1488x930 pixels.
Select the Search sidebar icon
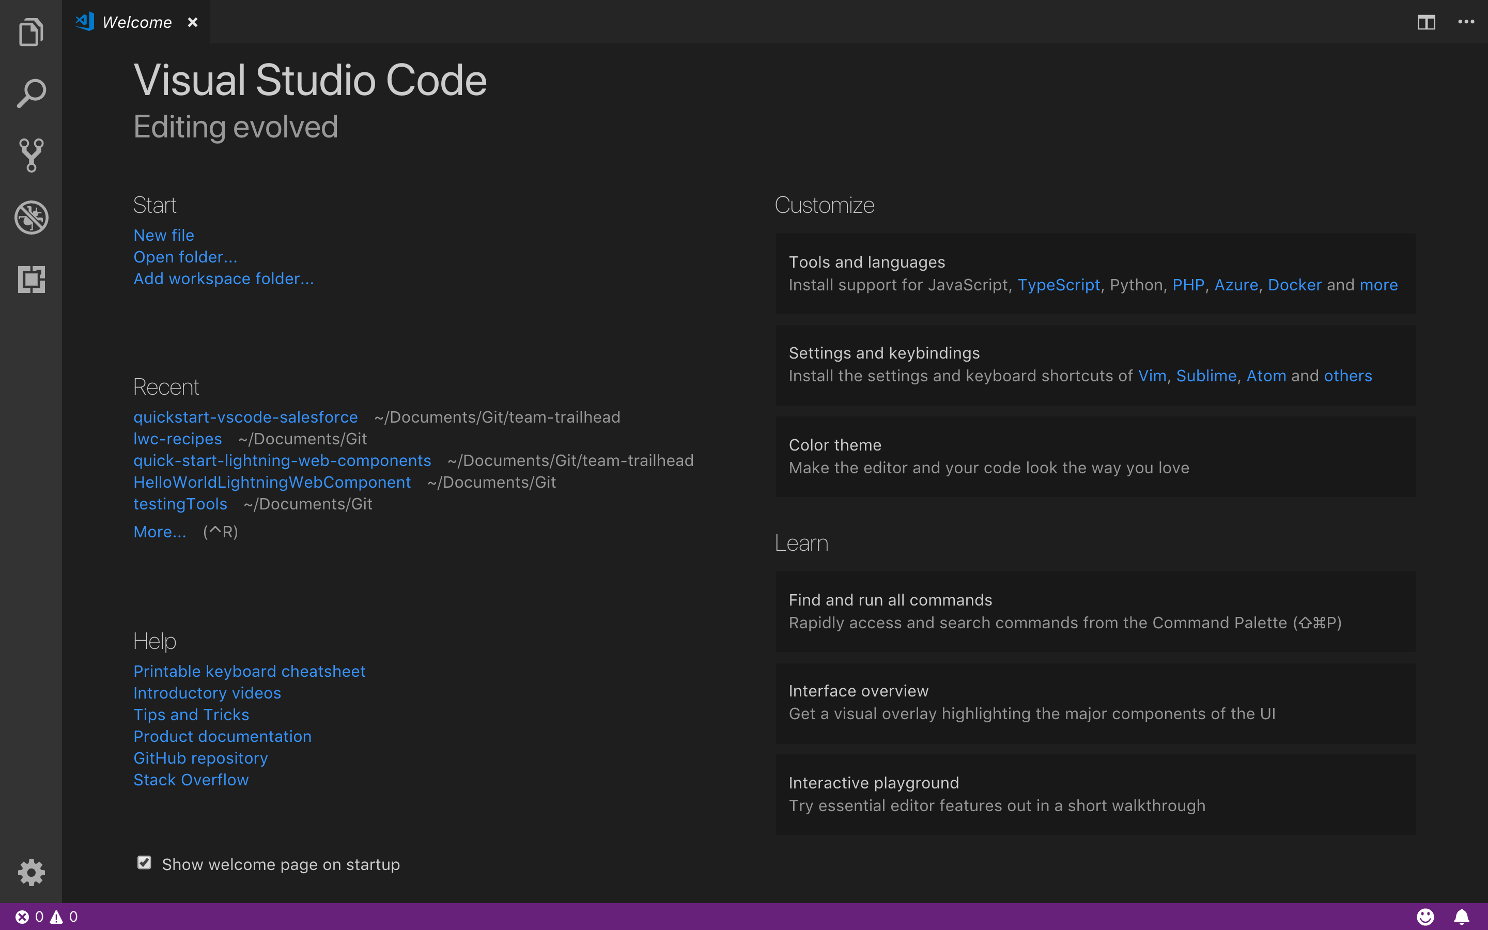(x=31, y=94)
